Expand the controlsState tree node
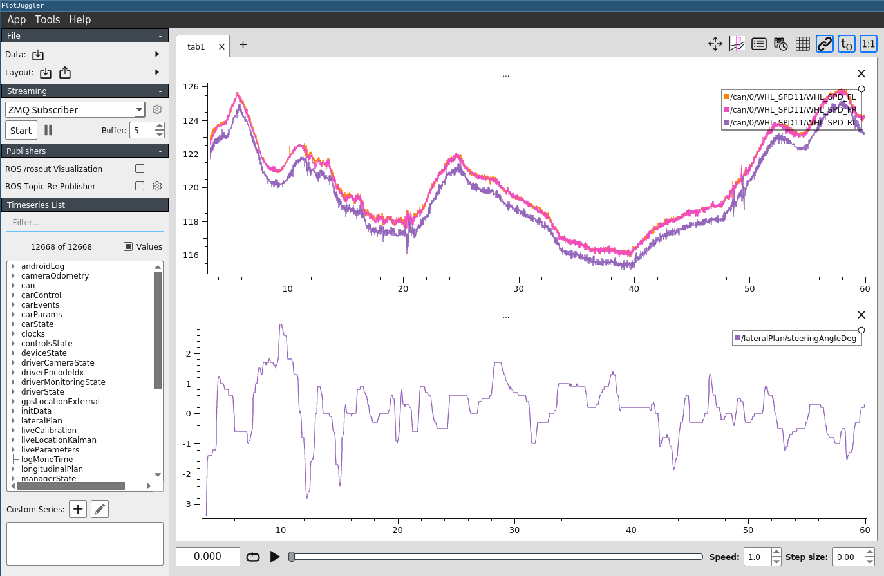Viewport: 884px width, 576px height. pyautogui.click(x=13, y=343)
